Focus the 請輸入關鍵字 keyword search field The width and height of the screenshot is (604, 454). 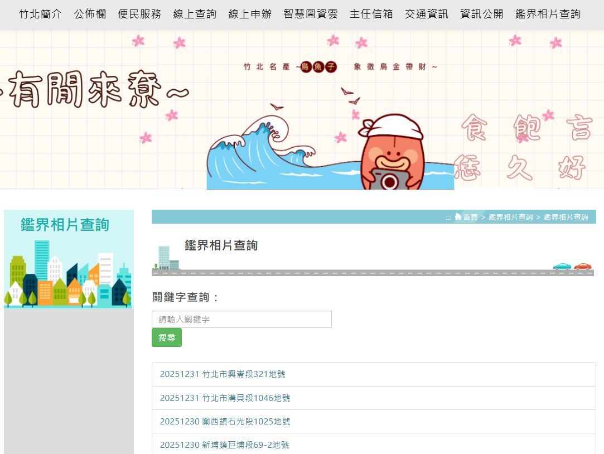241,319
